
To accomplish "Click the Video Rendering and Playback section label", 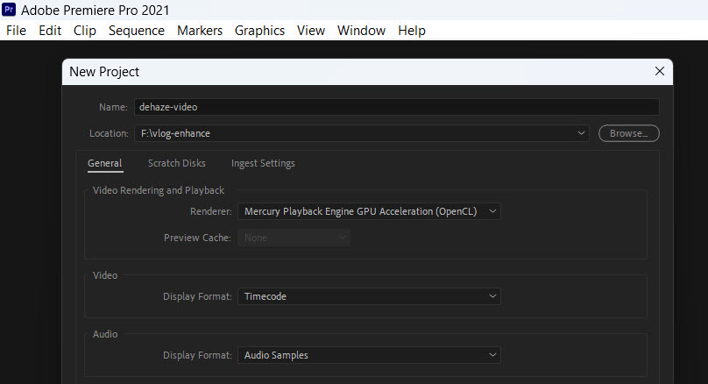I will [x=159, y=190].
